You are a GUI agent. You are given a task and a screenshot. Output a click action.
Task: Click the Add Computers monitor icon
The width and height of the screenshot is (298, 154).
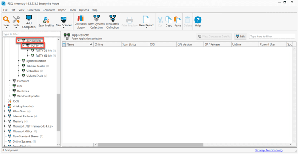29,18
